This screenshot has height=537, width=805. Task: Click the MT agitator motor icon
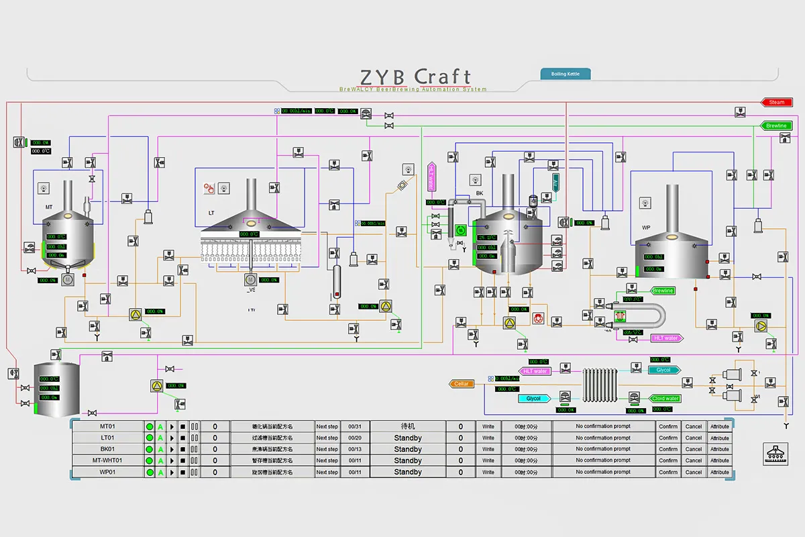(67, 279)
